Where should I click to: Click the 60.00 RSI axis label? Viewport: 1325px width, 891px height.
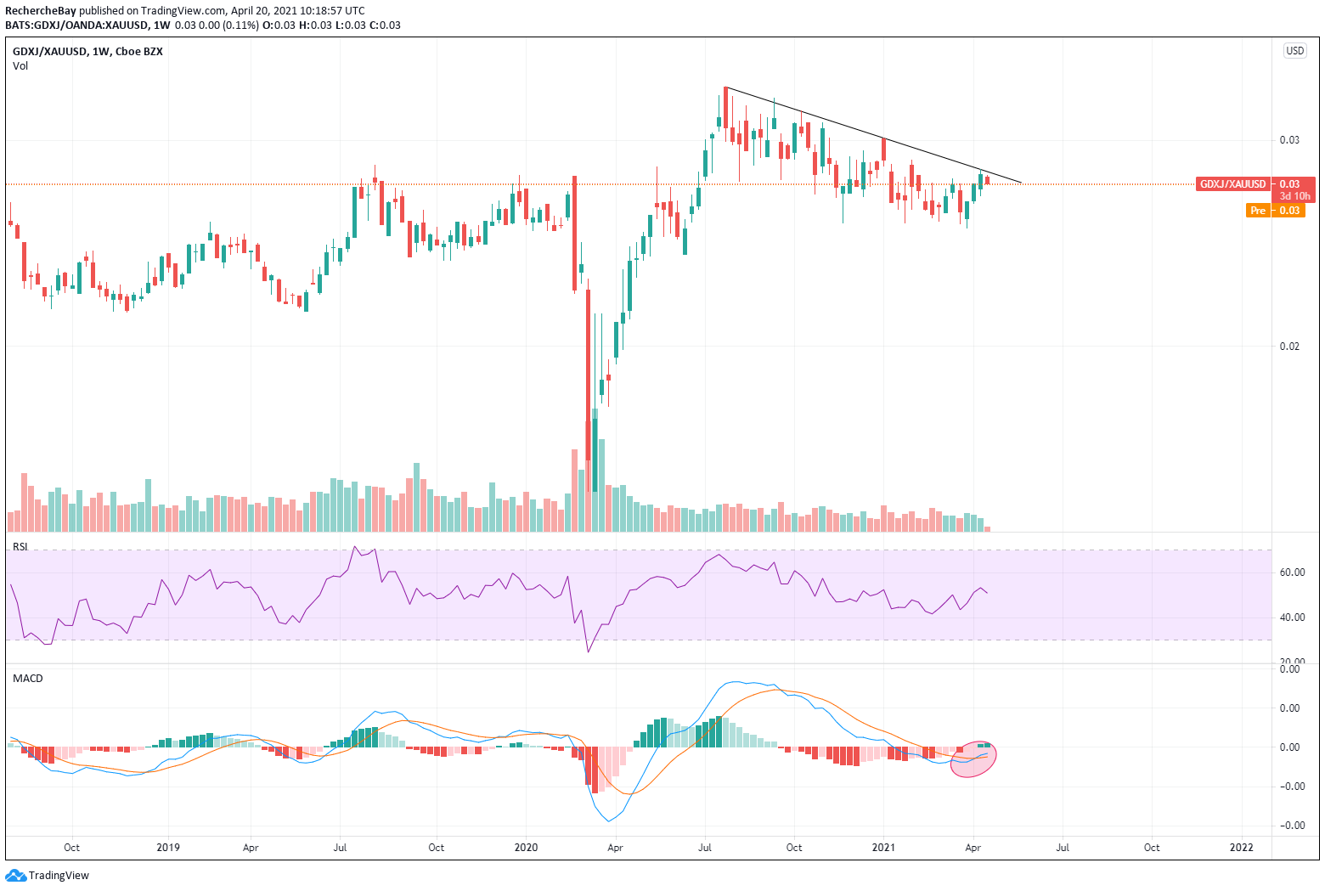click(x=1292, y=572)
